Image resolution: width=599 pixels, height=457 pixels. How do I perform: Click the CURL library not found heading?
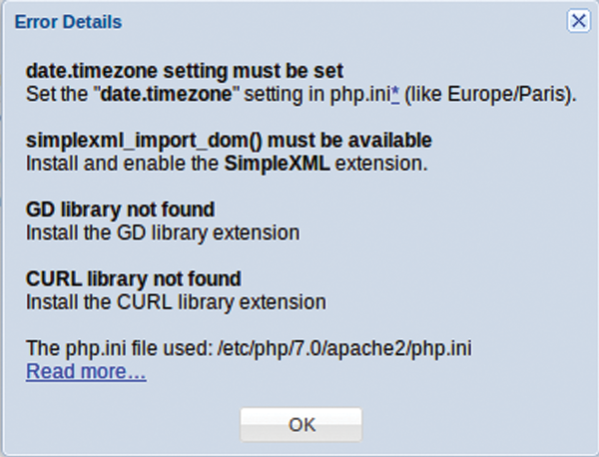pyautogui.click(x=133, y=278)
